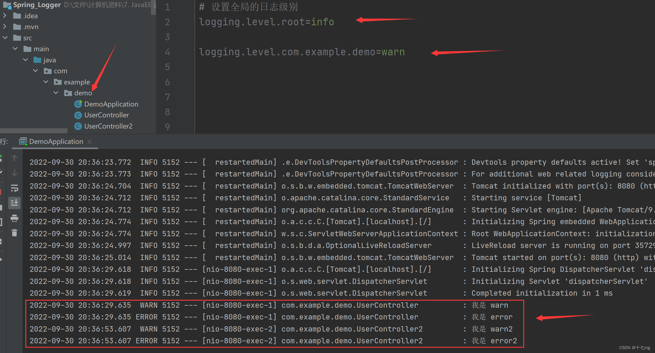This screenshot has width=655, height=353.
Task: Click the demo package folder icon
Action: click(68, 93)
